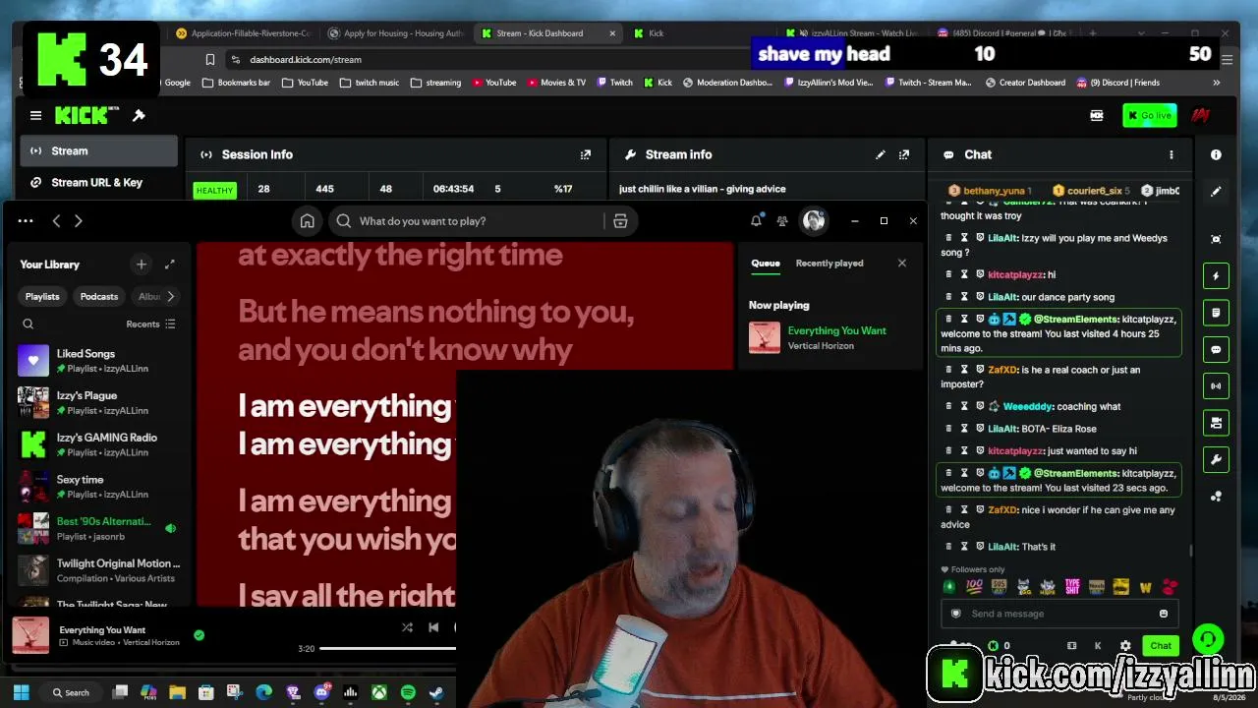Pop out the Stream info panel

pyautogui.click(x=904, y=154)
